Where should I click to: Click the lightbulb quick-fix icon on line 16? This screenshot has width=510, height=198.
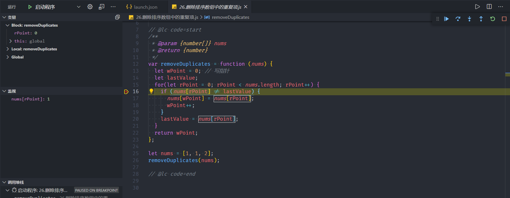[x=151, y=91]
